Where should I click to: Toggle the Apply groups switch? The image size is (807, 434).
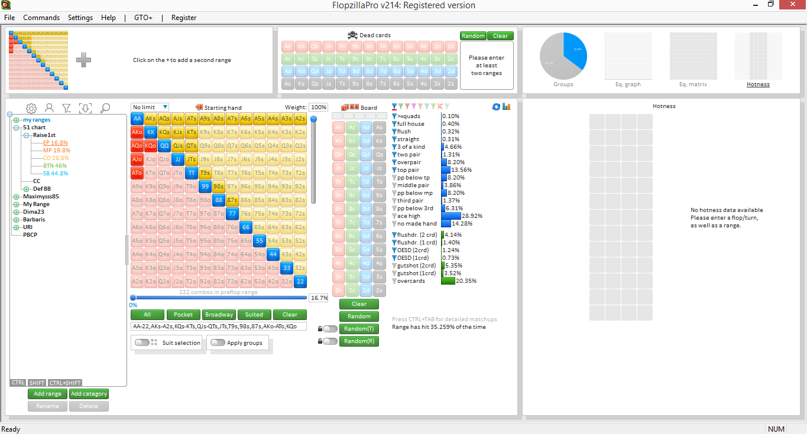(218, 342)
